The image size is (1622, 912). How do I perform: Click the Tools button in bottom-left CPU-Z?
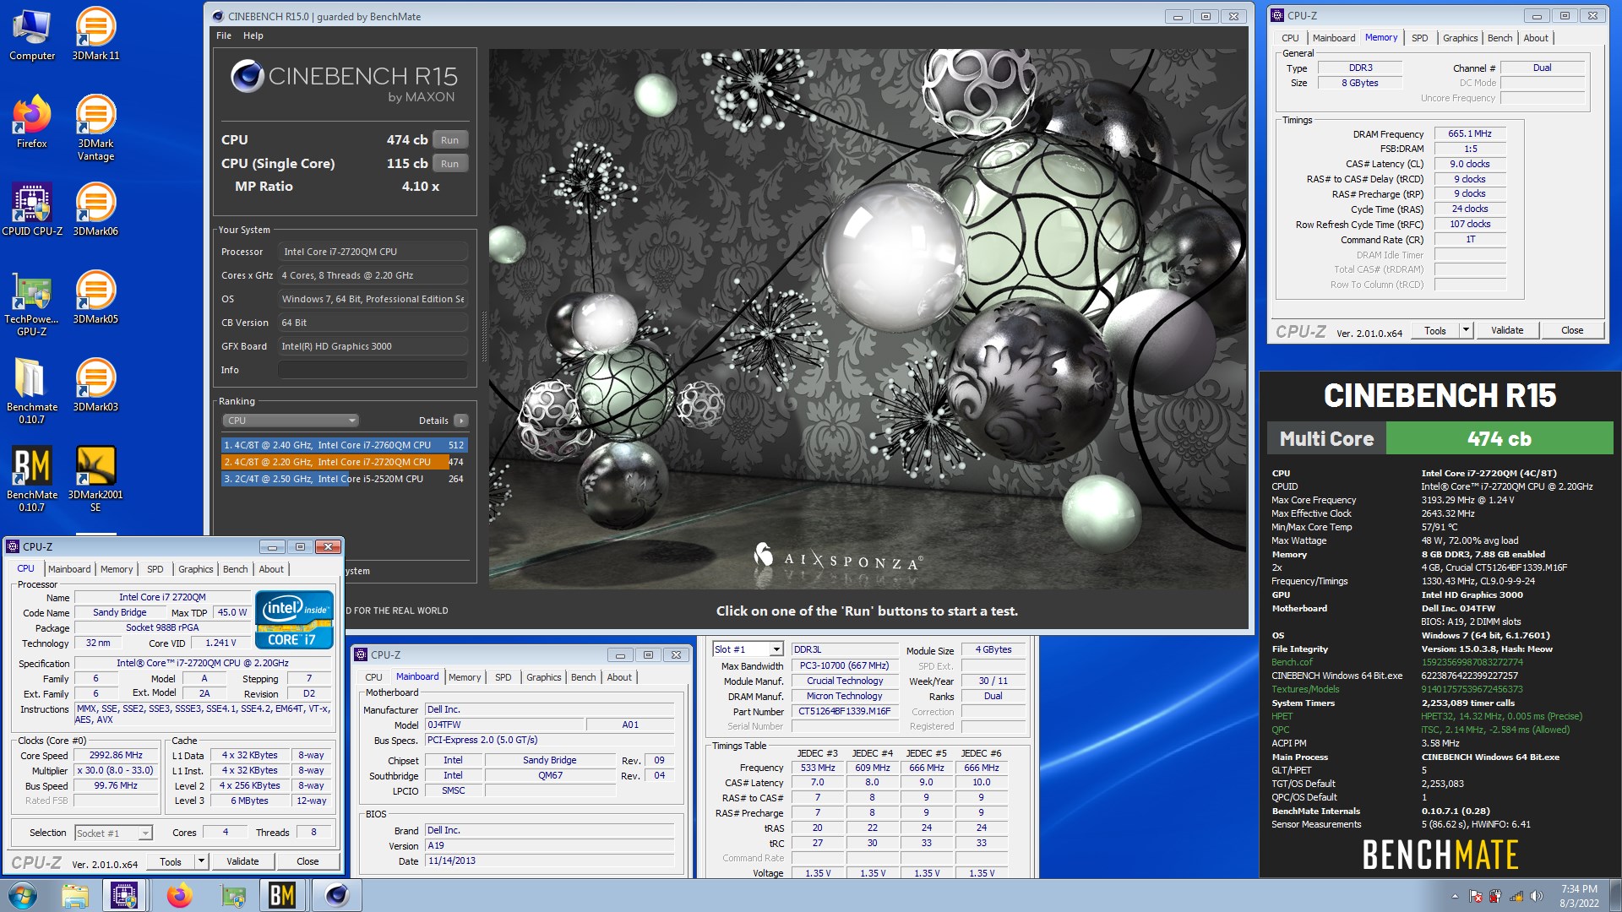[171, 861]
